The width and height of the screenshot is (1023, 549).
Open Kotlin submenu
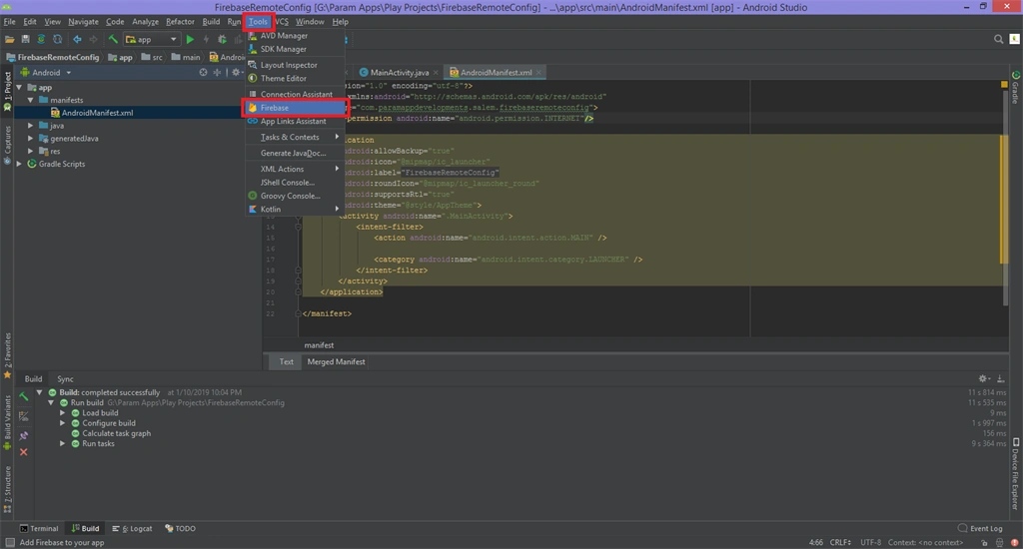(x=296, y=209)
